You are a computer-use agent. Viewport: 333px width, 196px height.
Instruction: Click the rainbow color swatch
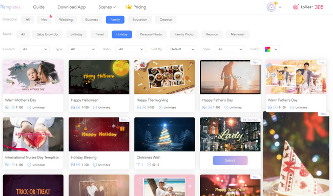click(267, 49)
